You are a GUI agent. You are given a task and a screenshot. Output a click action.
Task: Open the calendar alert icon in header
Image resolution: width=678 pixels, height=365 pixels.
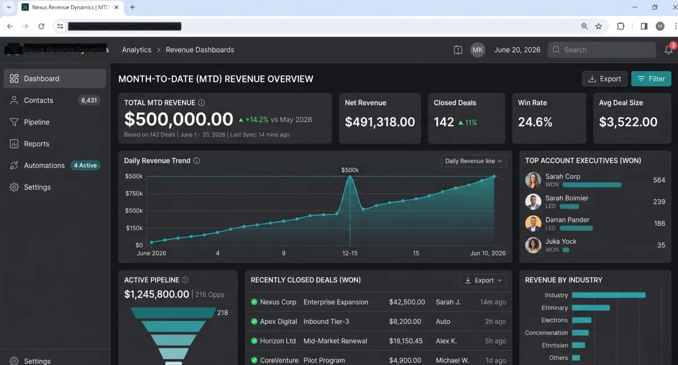[x=458, y=50]
